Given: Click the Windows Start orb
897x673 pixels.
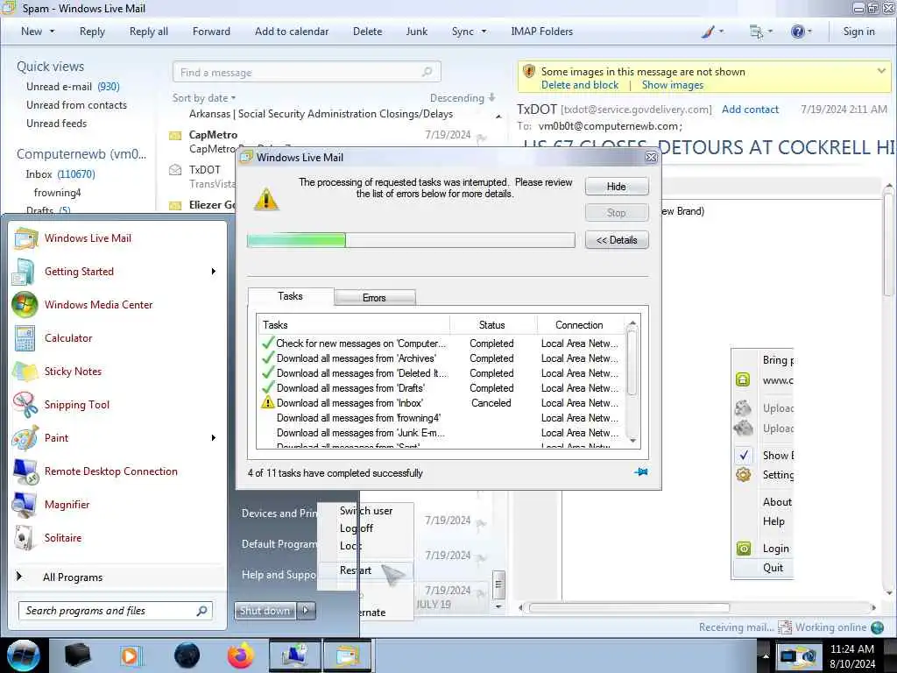Looking at the screenshot, I should (24, 655).
